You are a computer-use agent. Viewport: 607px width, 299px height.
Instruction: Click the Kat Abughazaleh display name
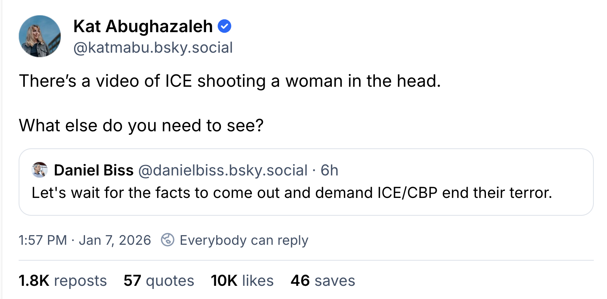(x=143, y=26)
